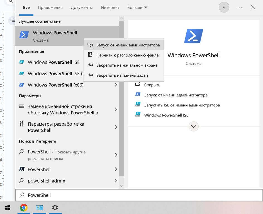
Task: Choose 'Закрепить на панели задач'
Action: coord(124,75)
